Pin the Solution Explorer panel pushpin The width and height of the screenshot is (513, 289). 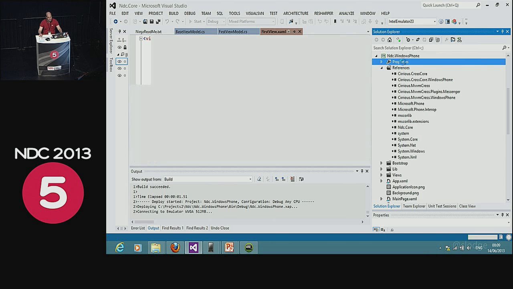[x=503, y=31]
